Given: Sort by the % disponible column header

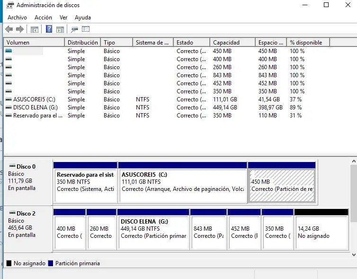Looking at the screenshot, I should (x=306, y=43).
